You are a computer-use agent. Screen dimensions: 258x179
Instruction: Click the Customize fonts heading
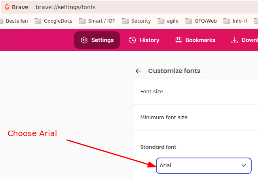(174, 71)
